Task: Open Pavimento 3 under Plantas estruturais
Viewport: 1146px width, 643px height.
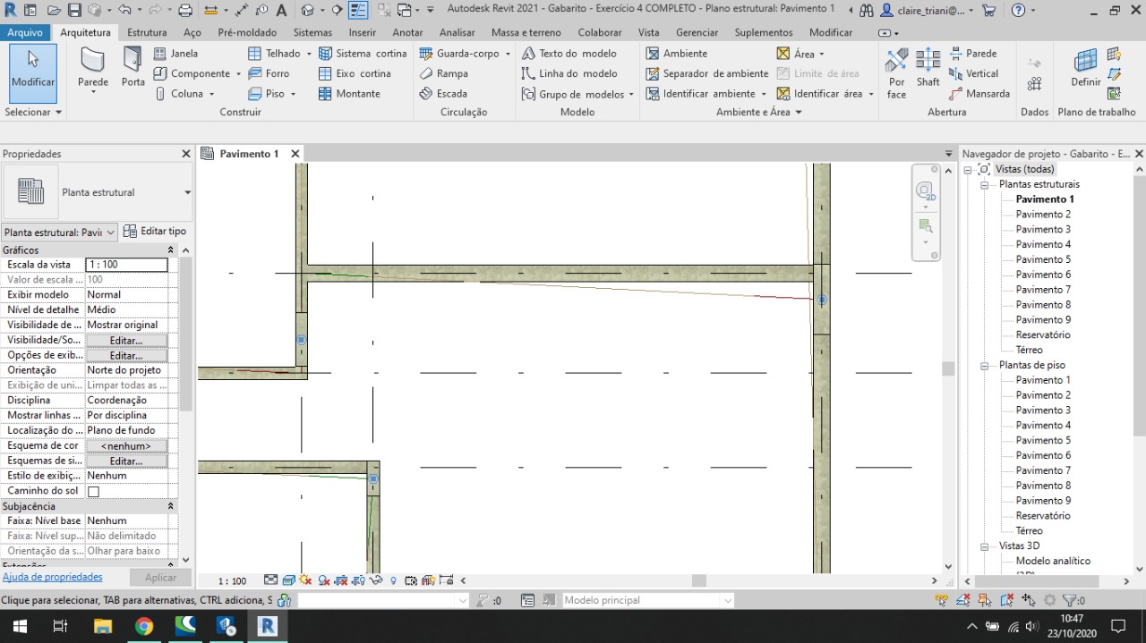Action: tap(1043, 230)
